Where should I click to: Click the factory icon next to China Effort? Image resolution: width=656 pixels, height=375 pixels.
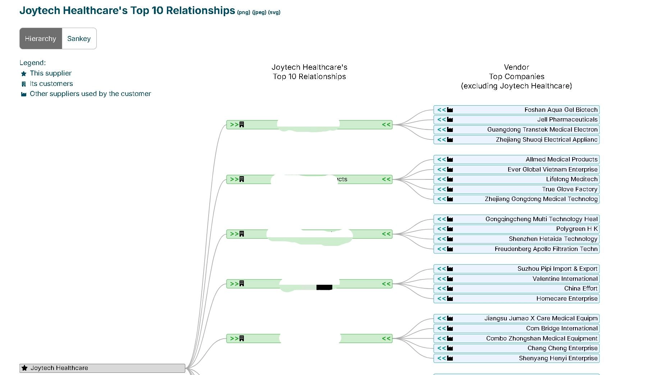pyautogui.click(x=450, y=289)
